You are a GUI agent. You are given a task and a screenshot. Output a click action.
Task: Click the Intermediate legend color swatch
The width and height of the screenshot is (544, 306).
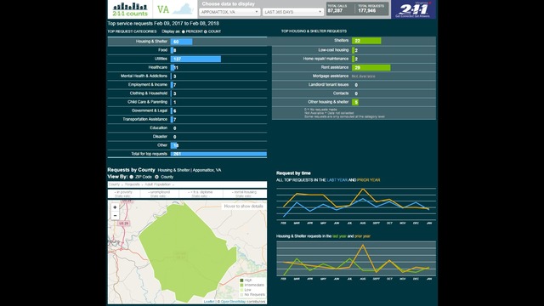(x=241, y=286)
